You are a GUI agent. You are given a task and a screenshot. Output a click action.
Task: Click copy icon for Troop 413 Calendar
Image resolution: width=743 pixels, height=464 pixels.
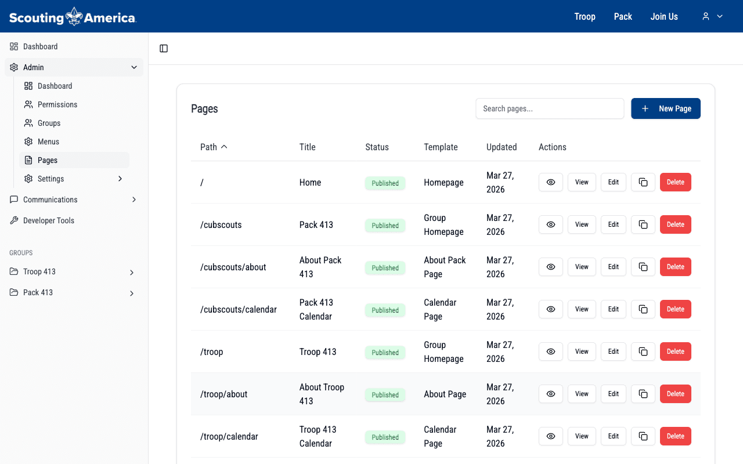(643, 436)
